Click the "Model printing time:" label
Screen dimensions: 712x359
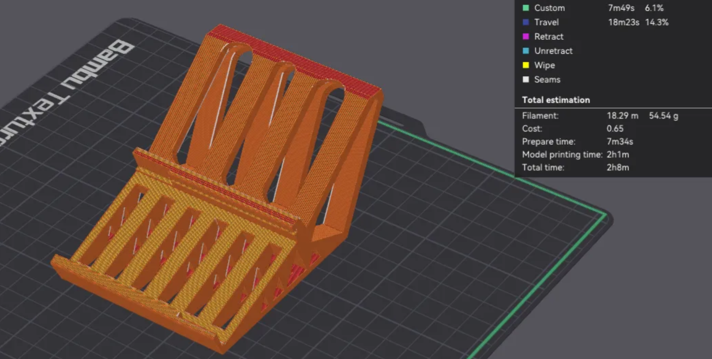tap(562, 155)
